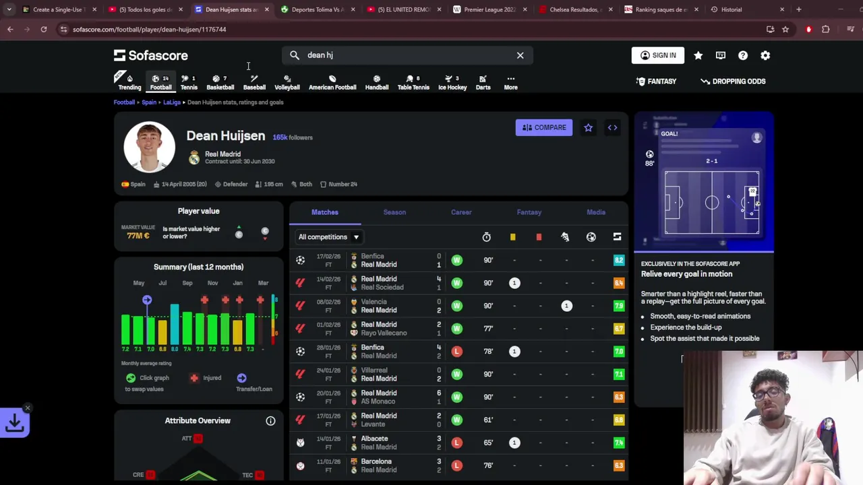Open the Real Madrid team link
This screenshot has width=863, height=485.
222,154
